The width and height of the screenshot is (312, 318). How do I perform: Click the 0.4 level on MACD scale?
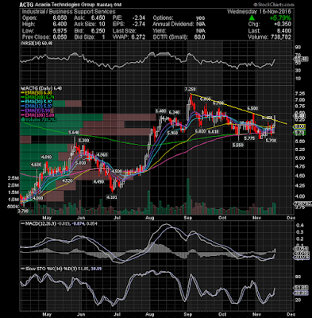tap(299, 226)
